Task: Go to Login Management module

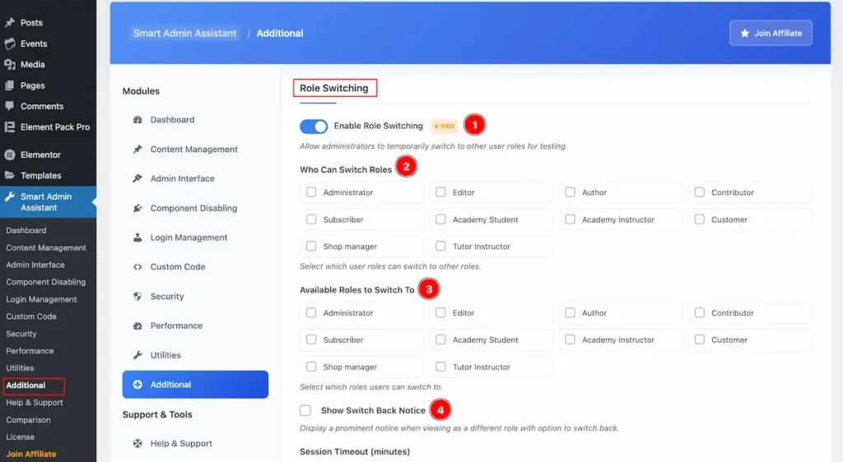Action: (x=195, y=238)
